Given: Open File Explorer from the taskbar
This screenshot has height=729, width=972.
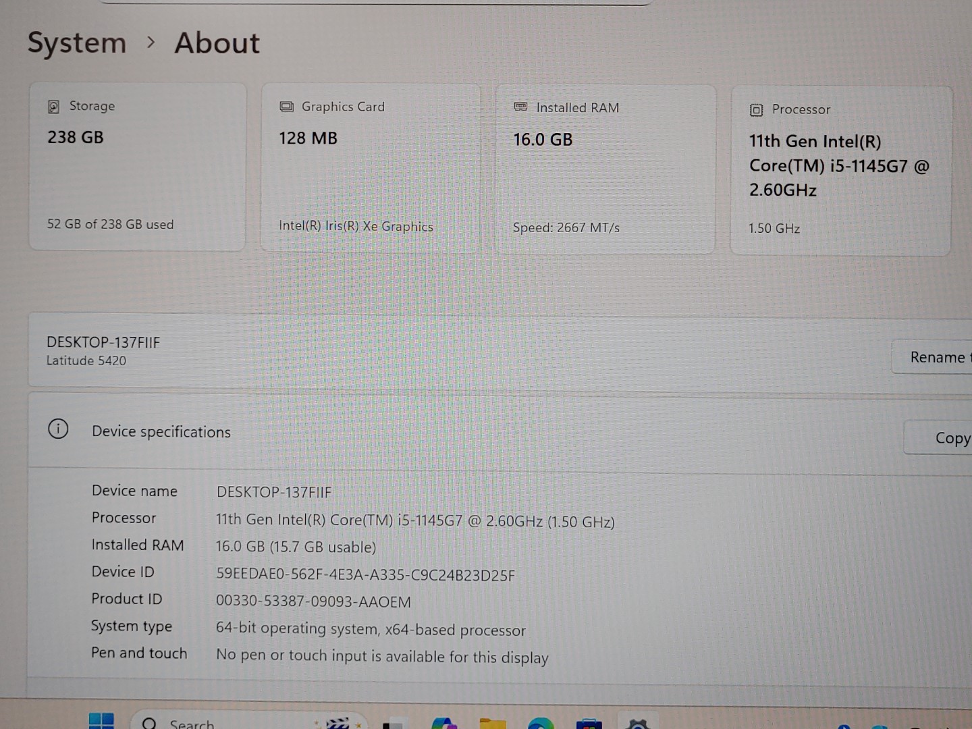Looking at the screenshot, I should (494, 722).
